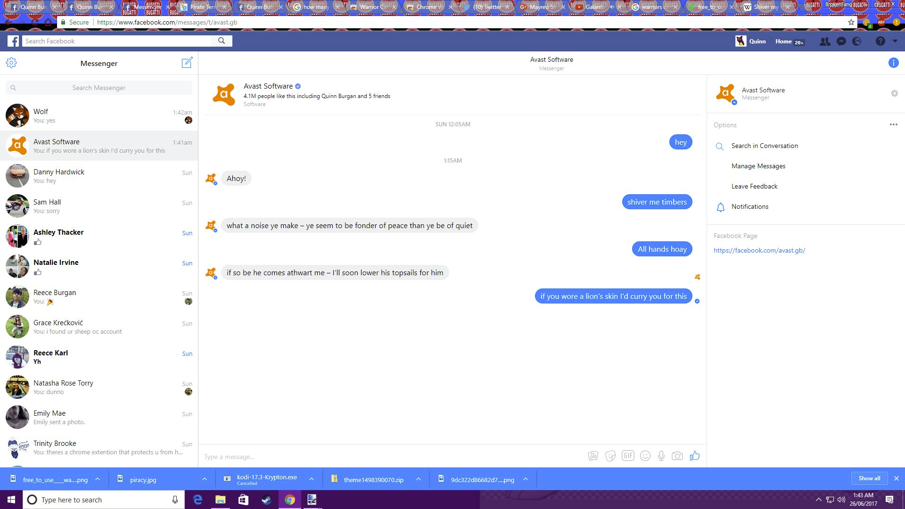Click the Facebook logo home icon

(x=13, y=41)
